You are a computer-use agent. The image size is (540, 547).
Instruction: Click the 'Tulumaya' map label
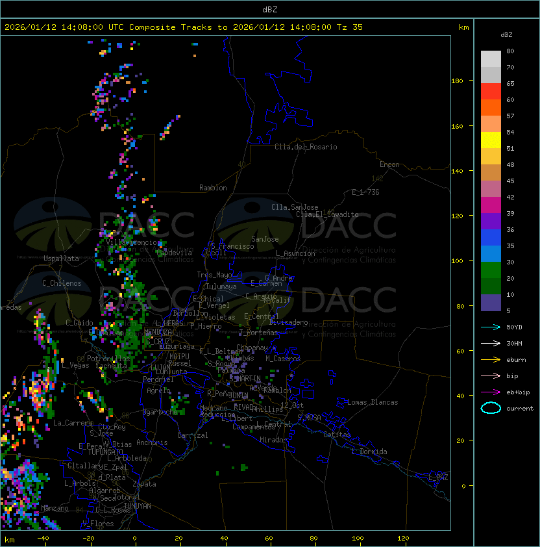point(221,286)
